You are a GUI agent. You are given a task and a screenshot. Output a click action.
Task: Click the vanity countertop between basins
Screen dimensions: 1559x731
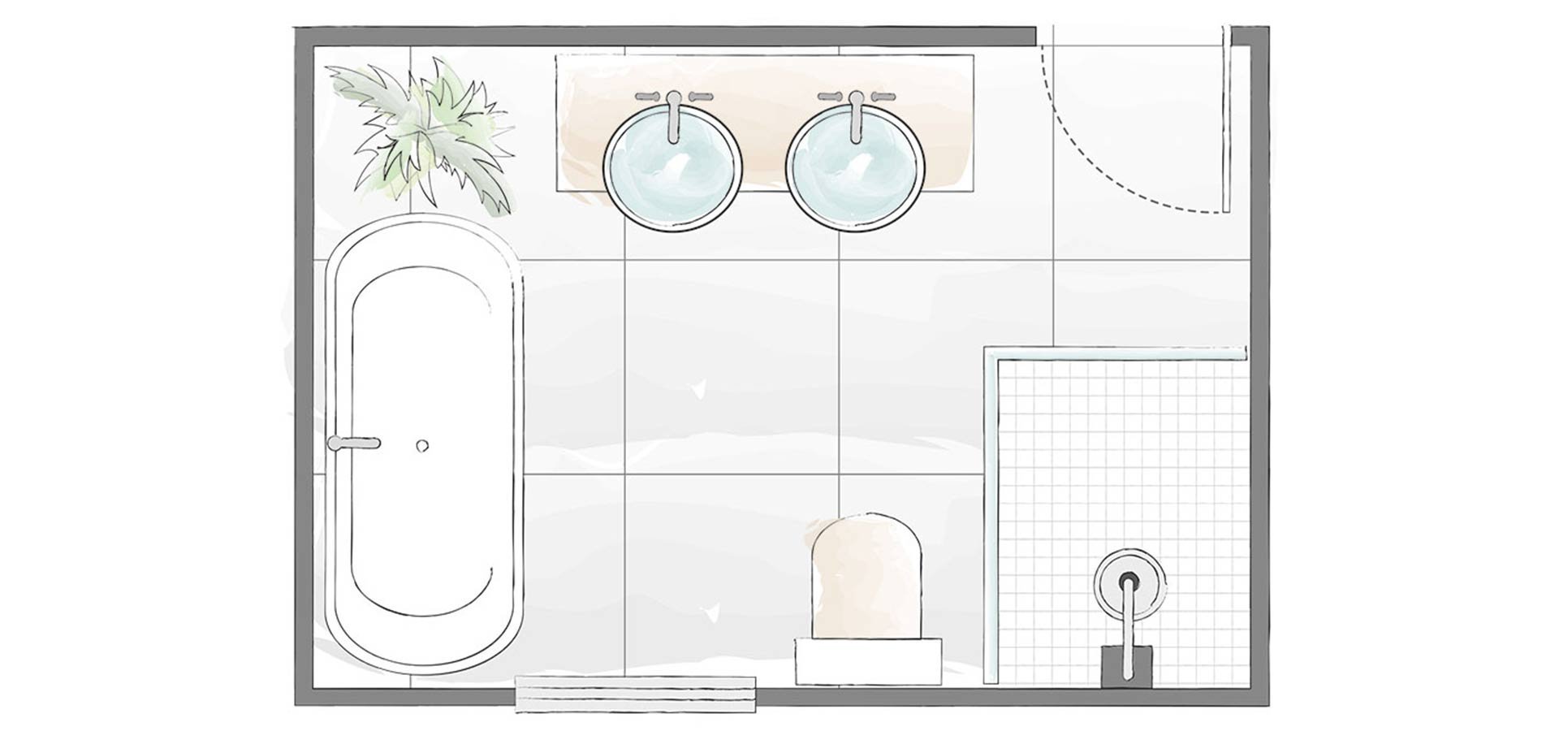(764, 122)
